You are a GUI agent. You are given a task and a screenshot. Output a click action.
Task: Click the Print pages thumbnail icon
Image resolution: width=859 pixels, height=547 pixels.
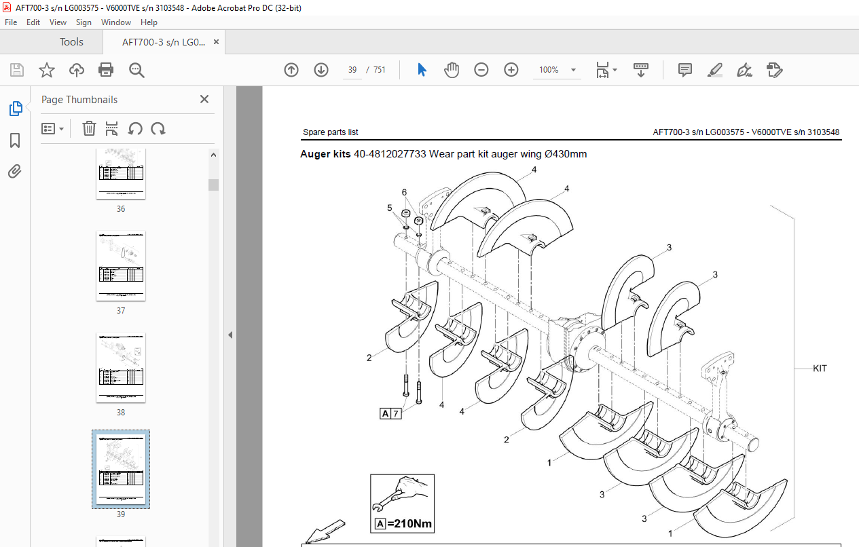coord(112,128)
